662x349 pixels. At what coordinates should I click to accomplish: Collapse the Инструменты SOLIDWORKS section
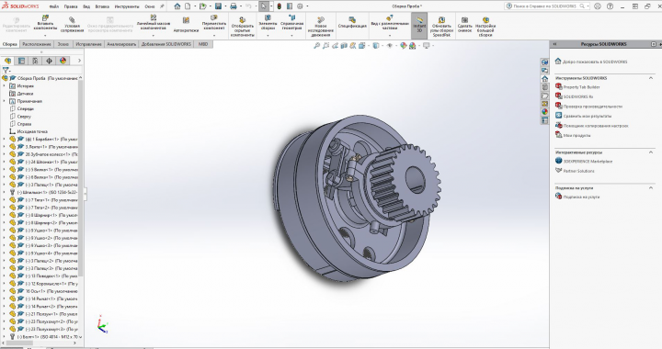651,78
